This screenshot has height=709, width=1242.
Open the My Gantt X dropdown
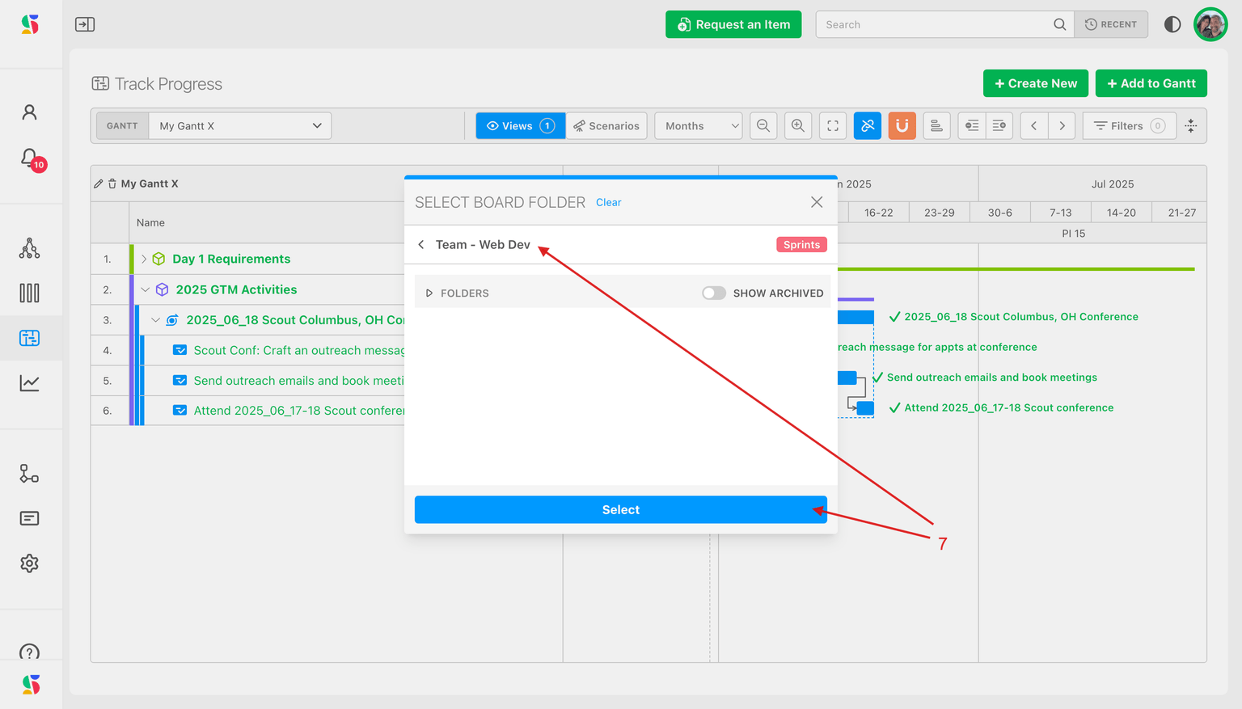[239, 126]
